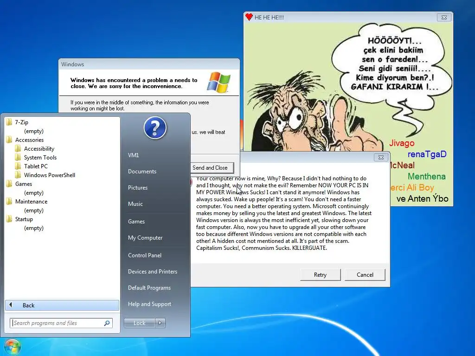The width and height of the screenshot is (475, 356).
Task: Open Documents from Start menu
Action: 142,172
